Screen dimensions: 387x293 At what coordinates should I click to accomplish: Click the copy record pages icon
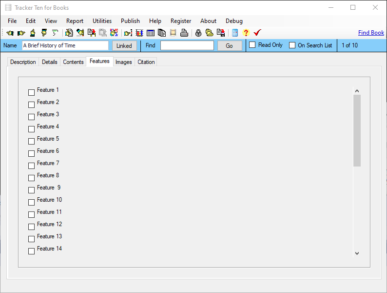92,33
